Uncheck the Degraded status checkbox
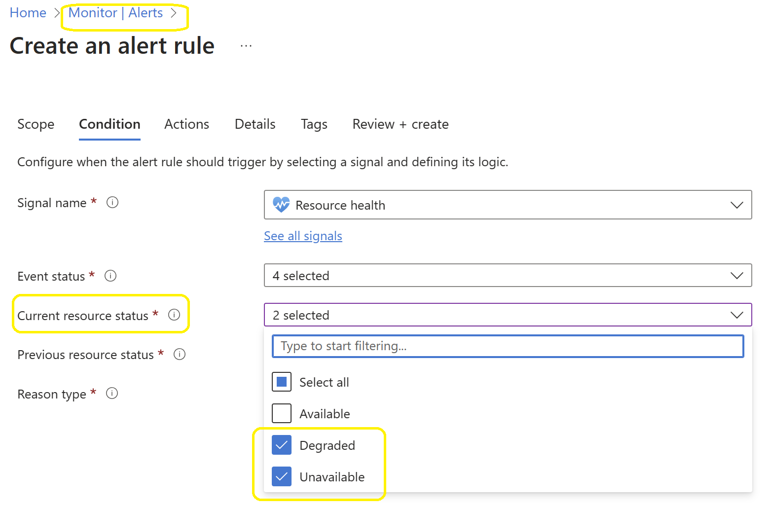767x507 pixels. pyautogui.click(x=282, y=445)
